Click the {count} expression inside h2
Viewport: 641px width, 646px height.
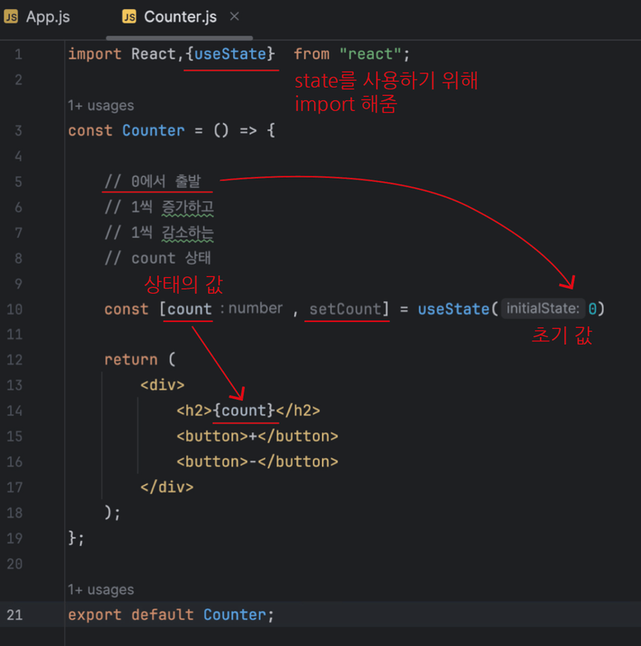pyautogui.click(x=244, y=411)
